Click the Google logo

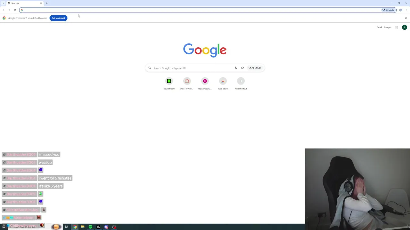point(205,50)
